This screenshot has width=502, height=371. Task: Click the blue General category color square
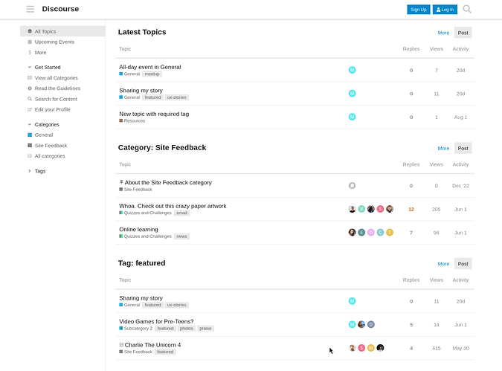tap(30, 135)
